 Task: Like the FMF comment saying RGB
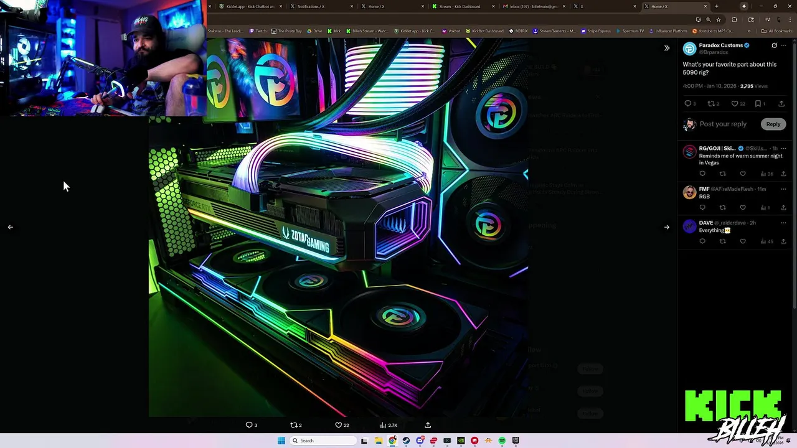(742, 207)
